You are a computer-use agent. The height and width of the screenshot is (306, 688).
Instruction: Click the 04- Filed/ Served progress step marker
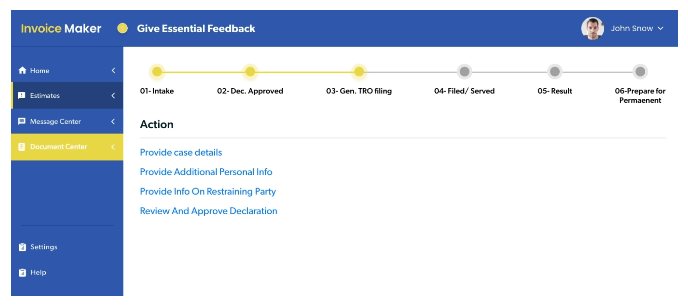(x=464, y=72)
